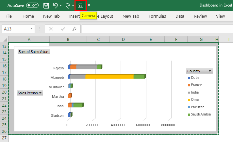This screenshot has height=142, width=233.
Task: Select column I header
Action: (x=229, y=40)
